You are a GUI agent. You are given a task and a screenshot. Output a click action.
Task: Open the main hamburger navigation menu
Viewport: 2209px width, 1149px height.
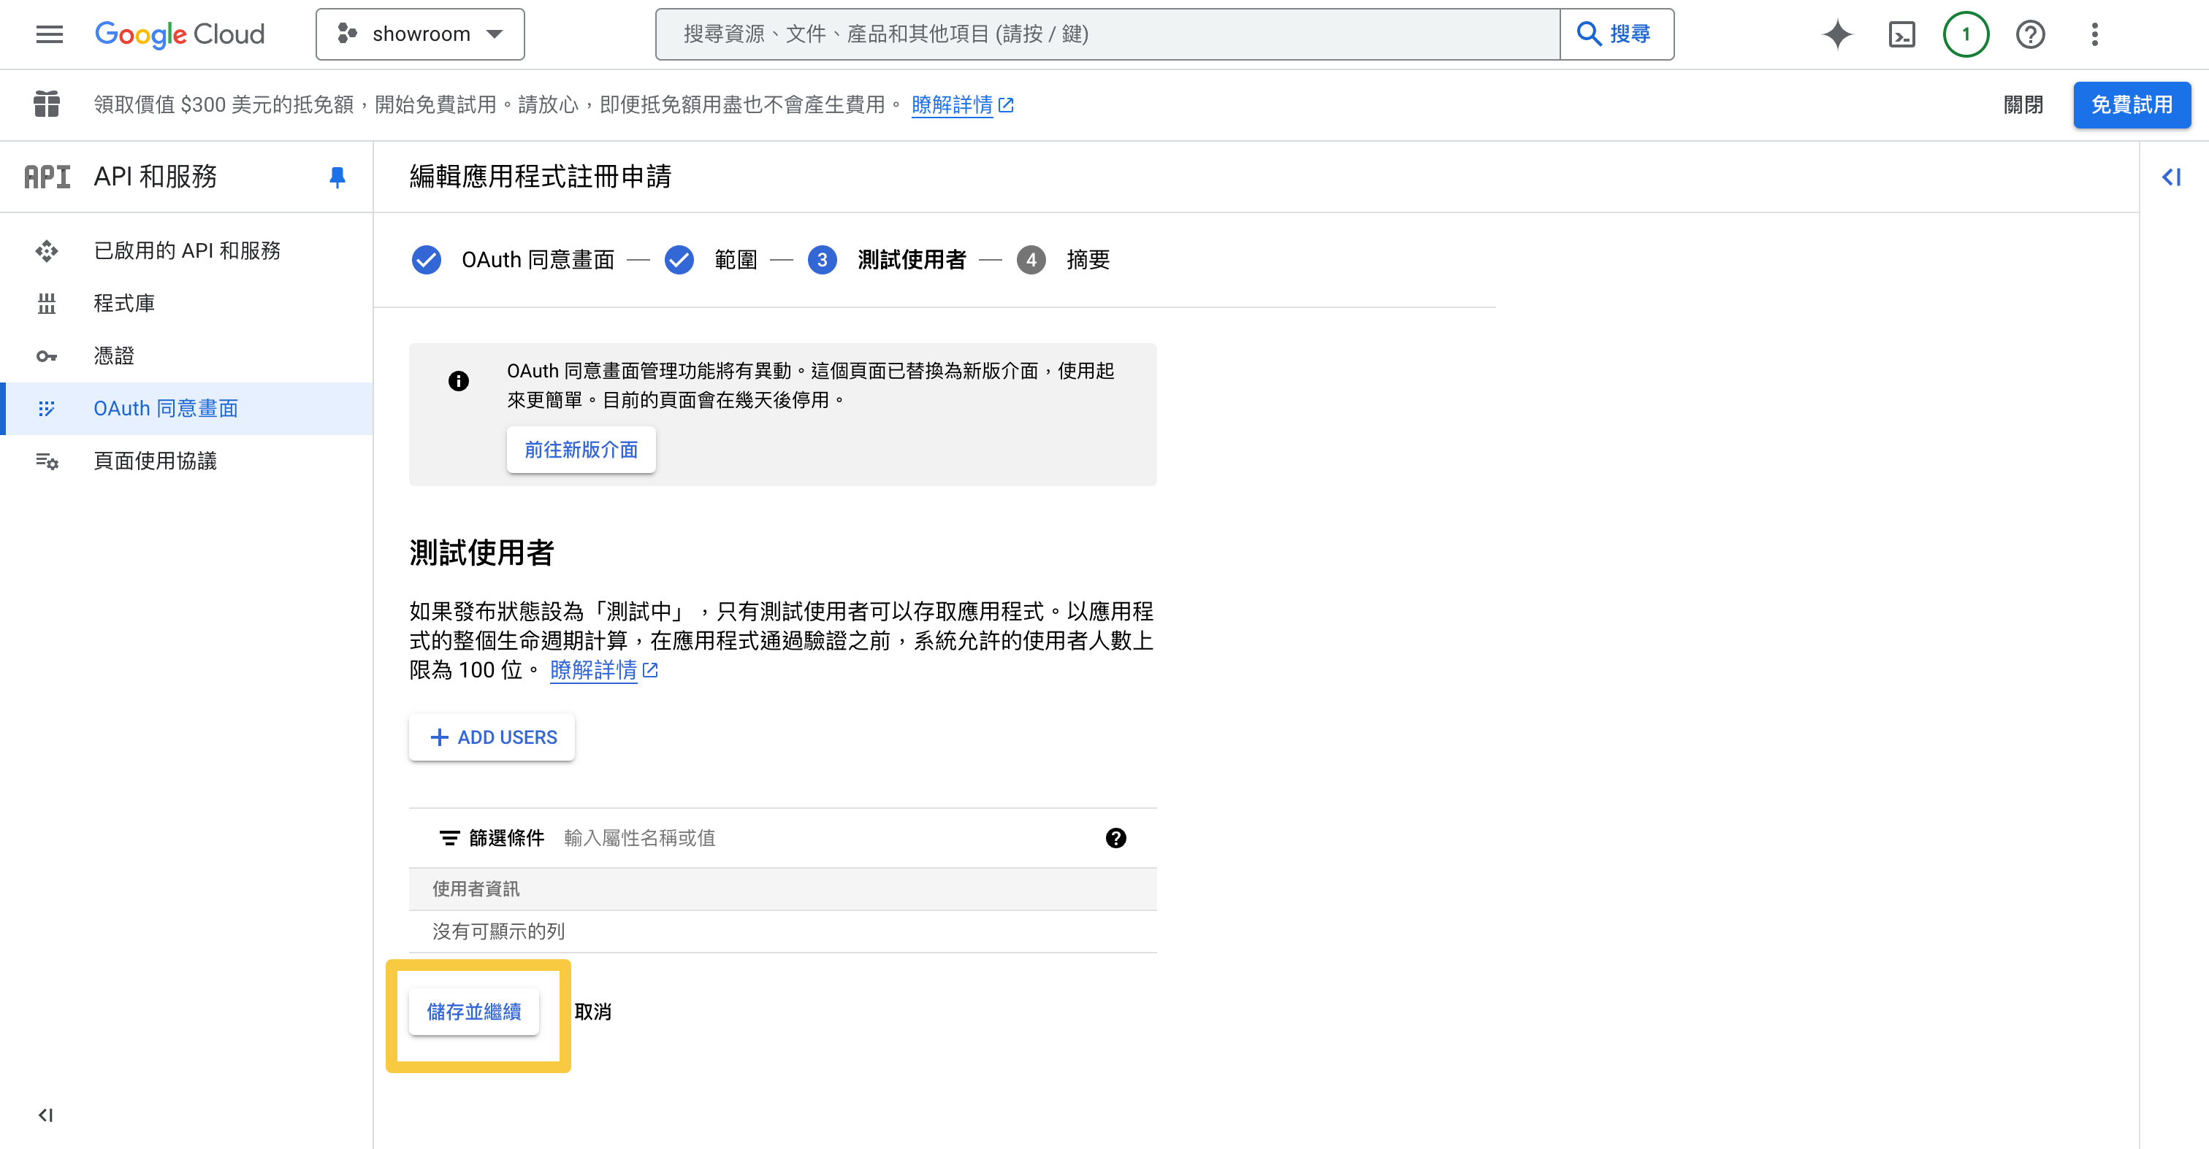pos(49,34)
